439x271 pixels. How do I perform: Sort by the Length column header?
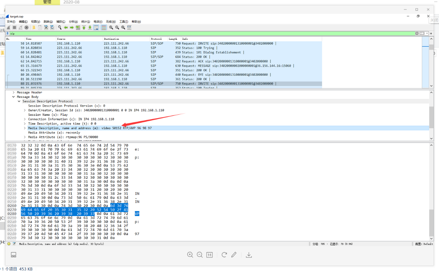tap(174, 39)
